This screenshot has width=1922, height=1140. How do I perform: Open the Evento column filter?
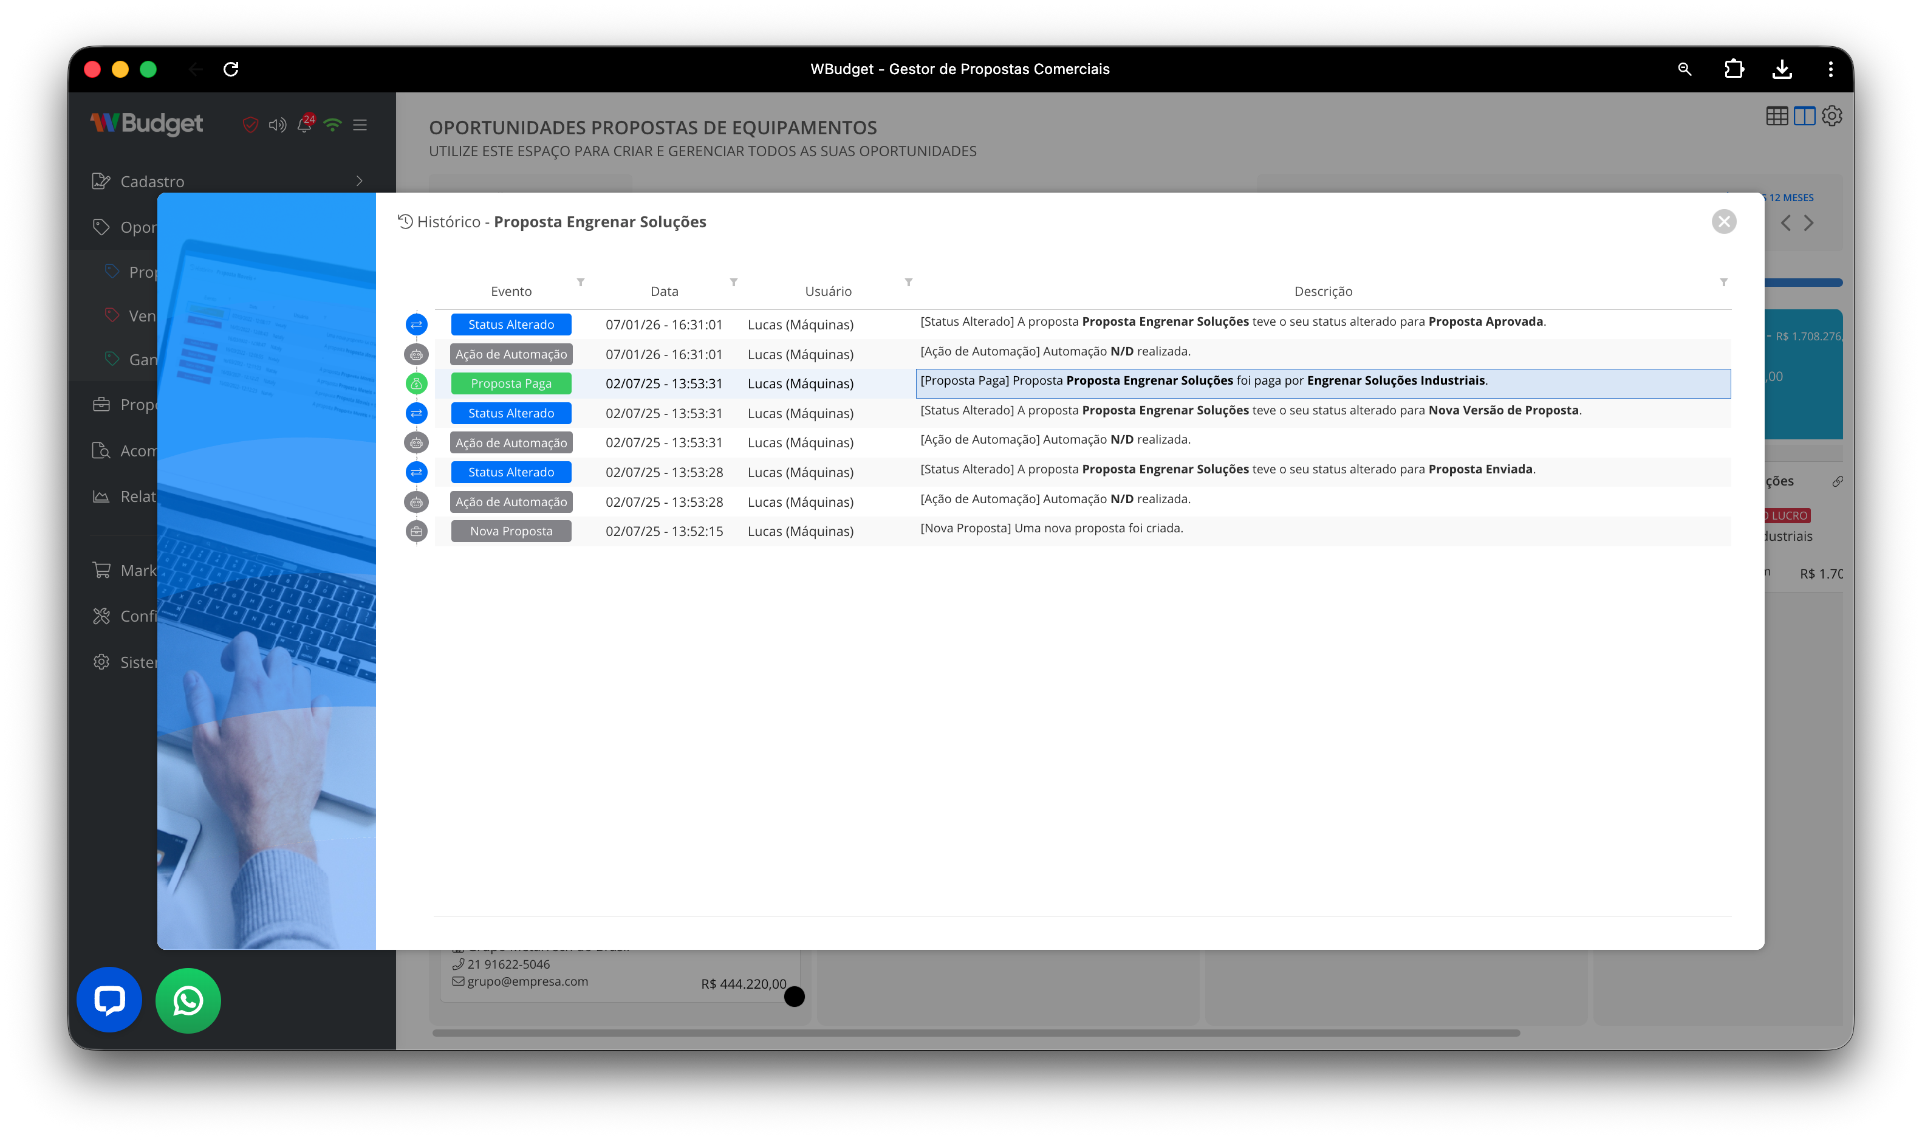click(x=581, y=283)
